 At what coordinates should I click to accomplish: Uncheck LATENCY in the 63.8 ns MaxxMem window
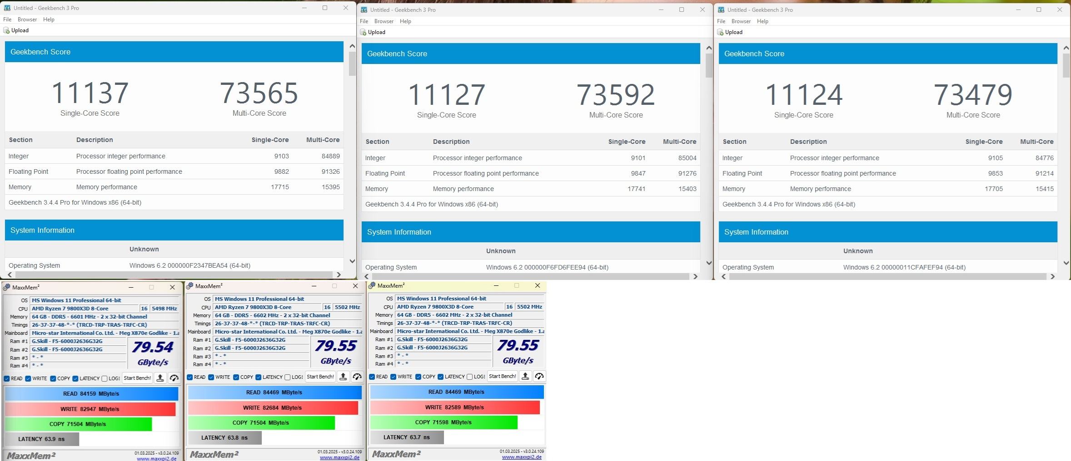click(x=259, y=377)
